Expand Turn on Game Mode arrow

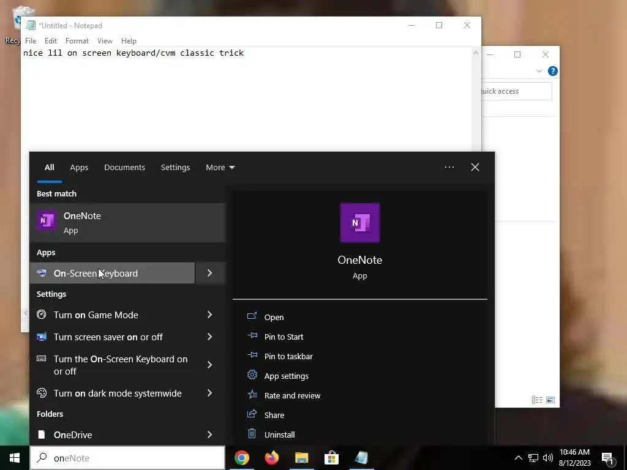tap(210, 315)
